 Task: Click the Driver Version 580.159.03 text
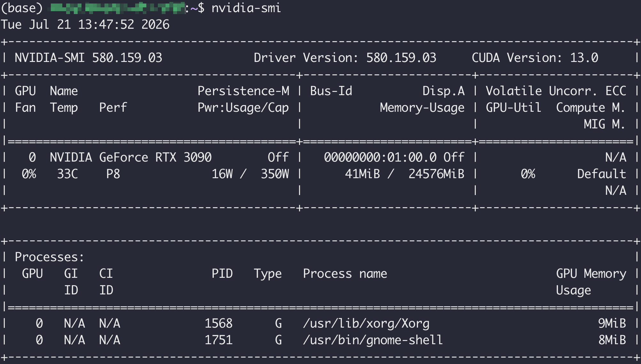click(x=345, y=58)
